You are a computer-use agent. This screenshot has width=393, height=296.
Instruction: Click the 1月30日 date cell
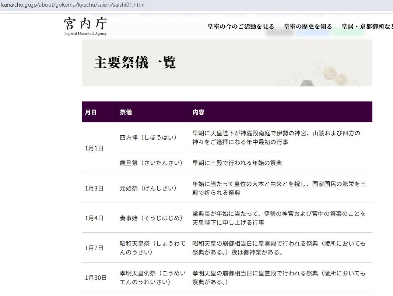(96, 278)
